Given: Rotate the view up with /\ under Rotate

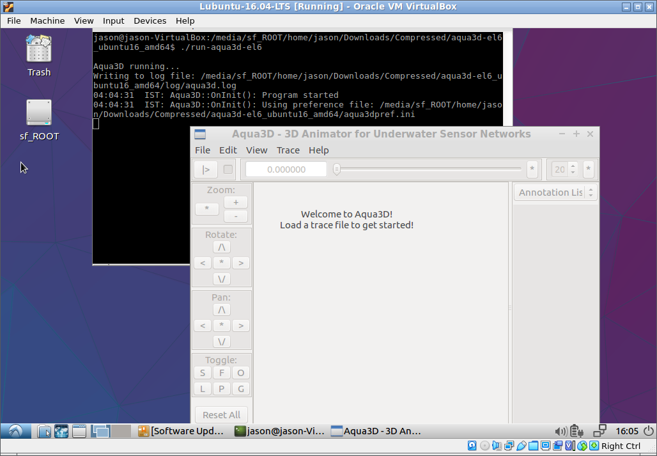Looking at the screenshot, I should 222,248.
